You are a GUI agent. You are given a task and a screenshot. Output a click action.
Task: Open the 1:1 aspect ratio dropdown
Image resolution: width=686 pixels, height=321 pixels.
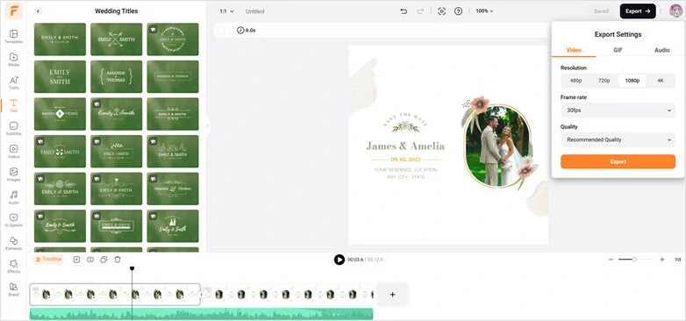click(226, 11)
